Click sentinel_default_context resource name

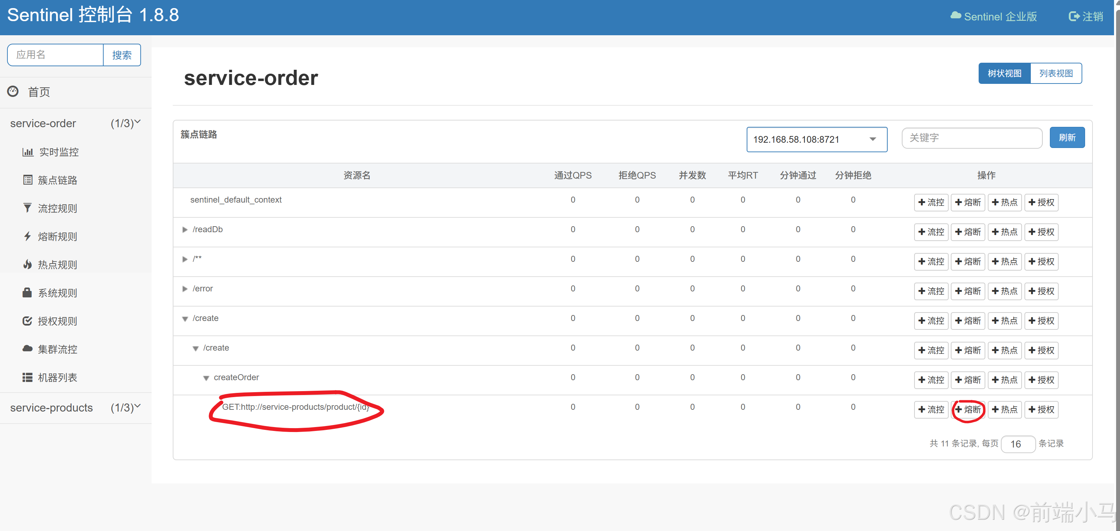(x=235, y=200)
